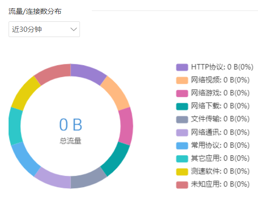Select the yellow donut chart segment
This screenshot has height=202, width=258.
26,93
